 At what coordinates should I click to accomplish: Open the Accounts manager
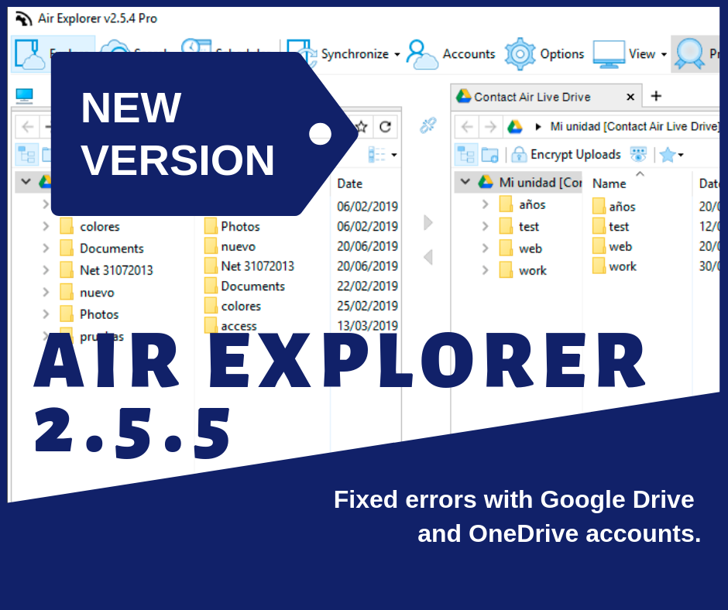(451, 54)
